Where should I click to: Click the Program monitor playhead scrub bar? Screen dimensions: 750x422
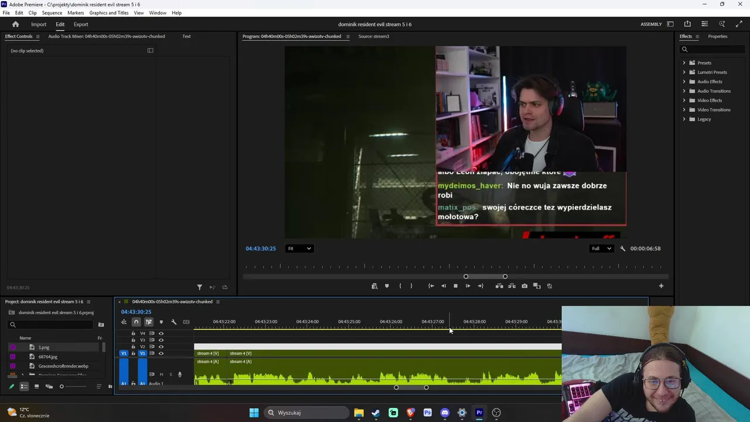click(455, 267)
